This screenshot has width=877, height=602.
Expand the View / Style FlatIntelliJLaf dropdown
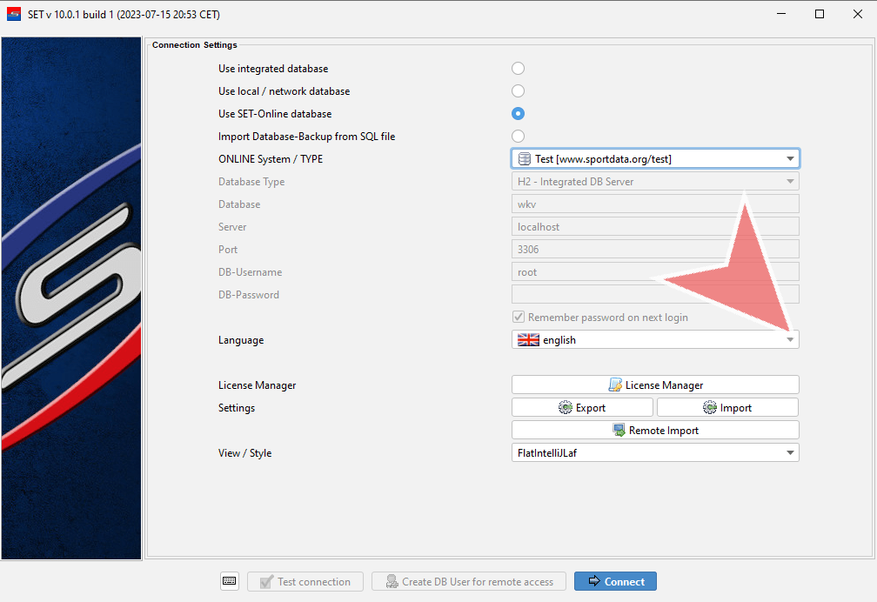click(654, 452)
